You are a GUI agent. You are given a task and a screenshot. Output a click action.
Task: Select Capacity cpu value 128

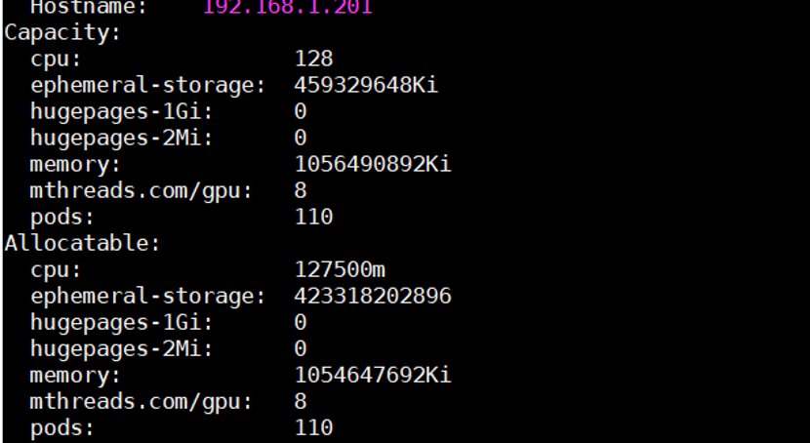pyautogui.click(x=313, y=59)
